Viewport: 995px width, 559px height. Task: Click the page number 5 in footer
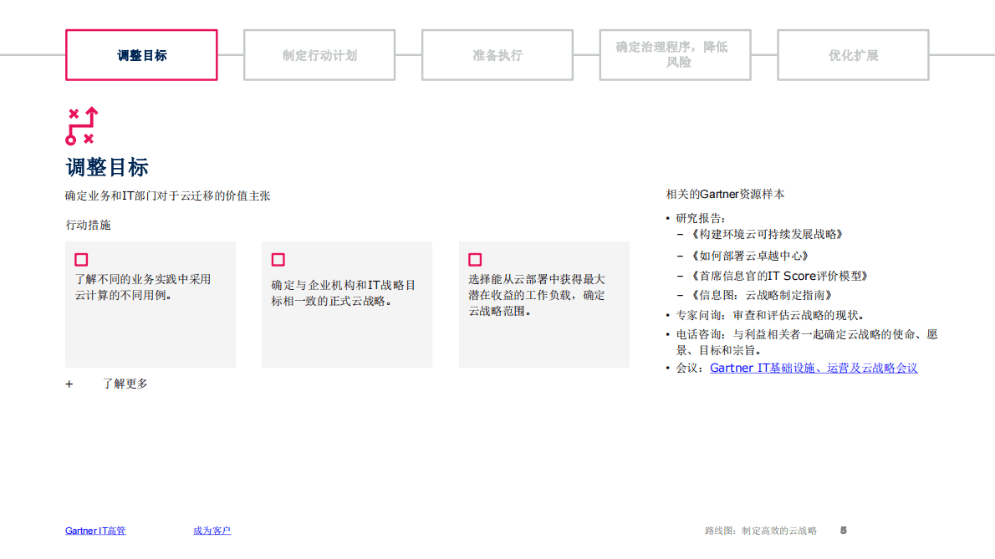[844, 531]
